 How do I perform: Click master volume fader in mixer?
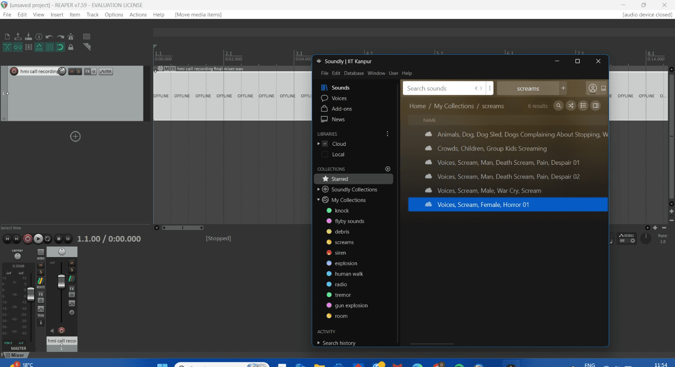pyautogui.click(x=30, y=294)
